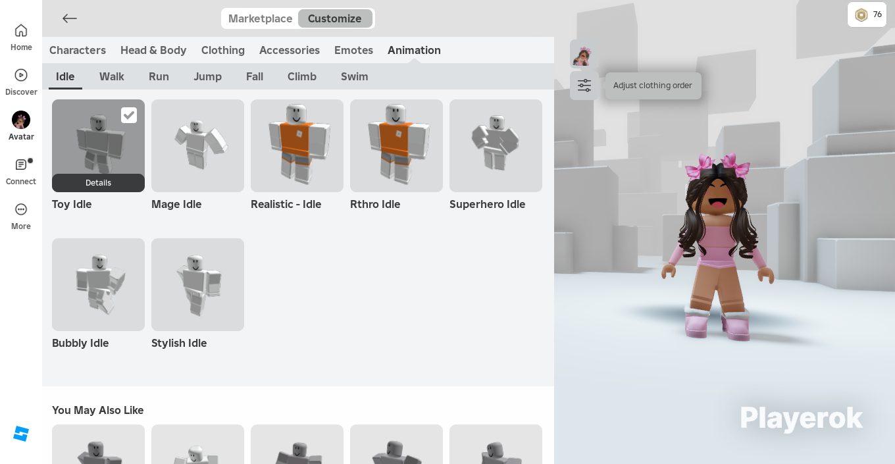Open the Characters tab
The height and width of the screenshot is (464, 895).
[x=78, y=50]
